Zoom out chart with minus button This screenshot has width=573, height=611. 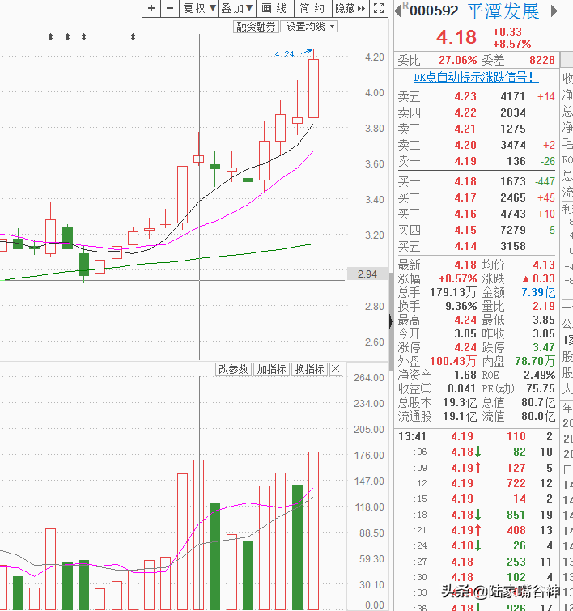click(x=170, y=8)
